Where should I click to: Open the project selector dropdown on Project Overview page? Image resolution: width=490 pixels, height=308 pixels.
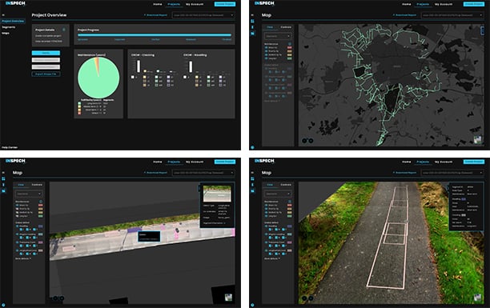click(x=203, y=15)
